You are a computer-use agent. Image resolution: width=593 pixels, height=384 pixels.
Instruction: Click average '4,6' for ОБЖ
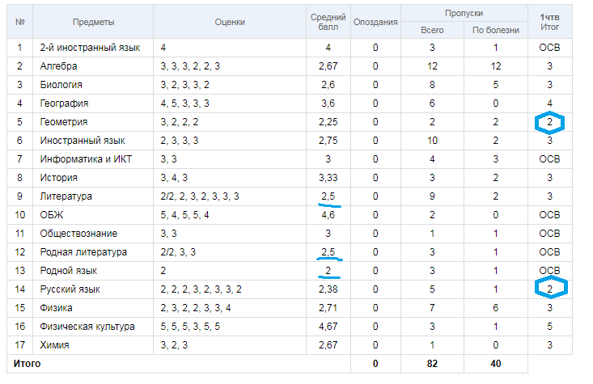[x=328, y=215]
